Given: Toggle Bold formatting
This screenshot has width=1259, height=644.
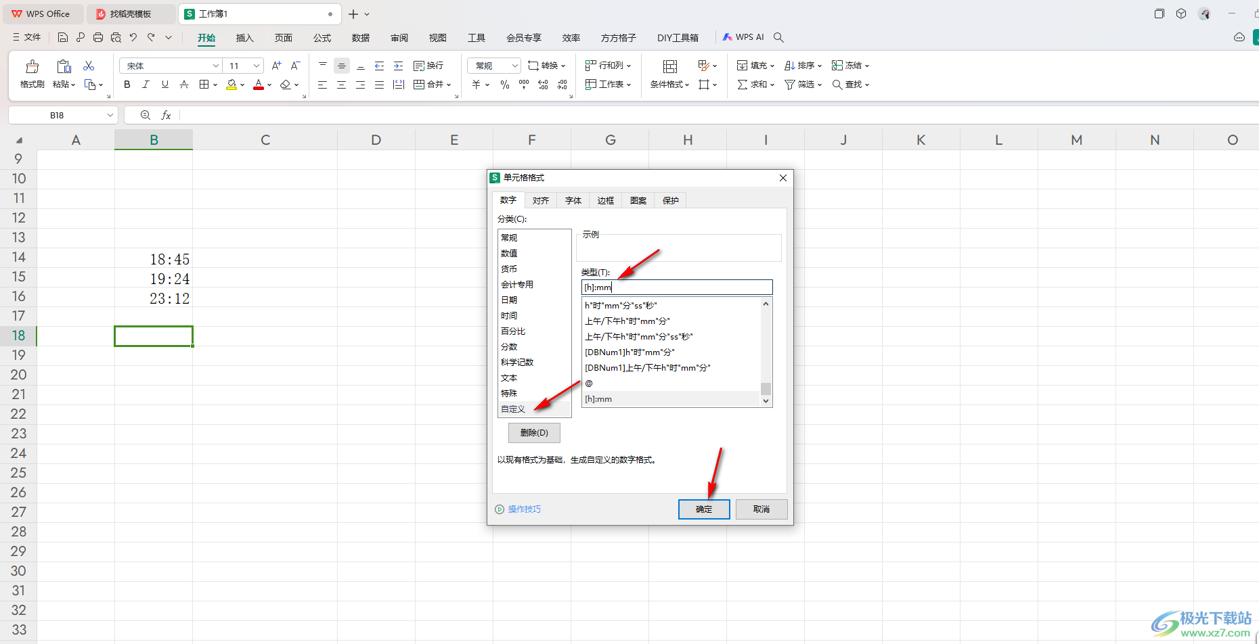Looking at the screenshot, I should coord(127,85).
